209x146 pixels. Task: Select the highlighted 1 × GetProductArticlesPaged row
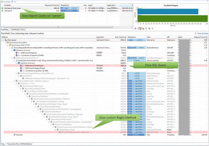(106, 66)
